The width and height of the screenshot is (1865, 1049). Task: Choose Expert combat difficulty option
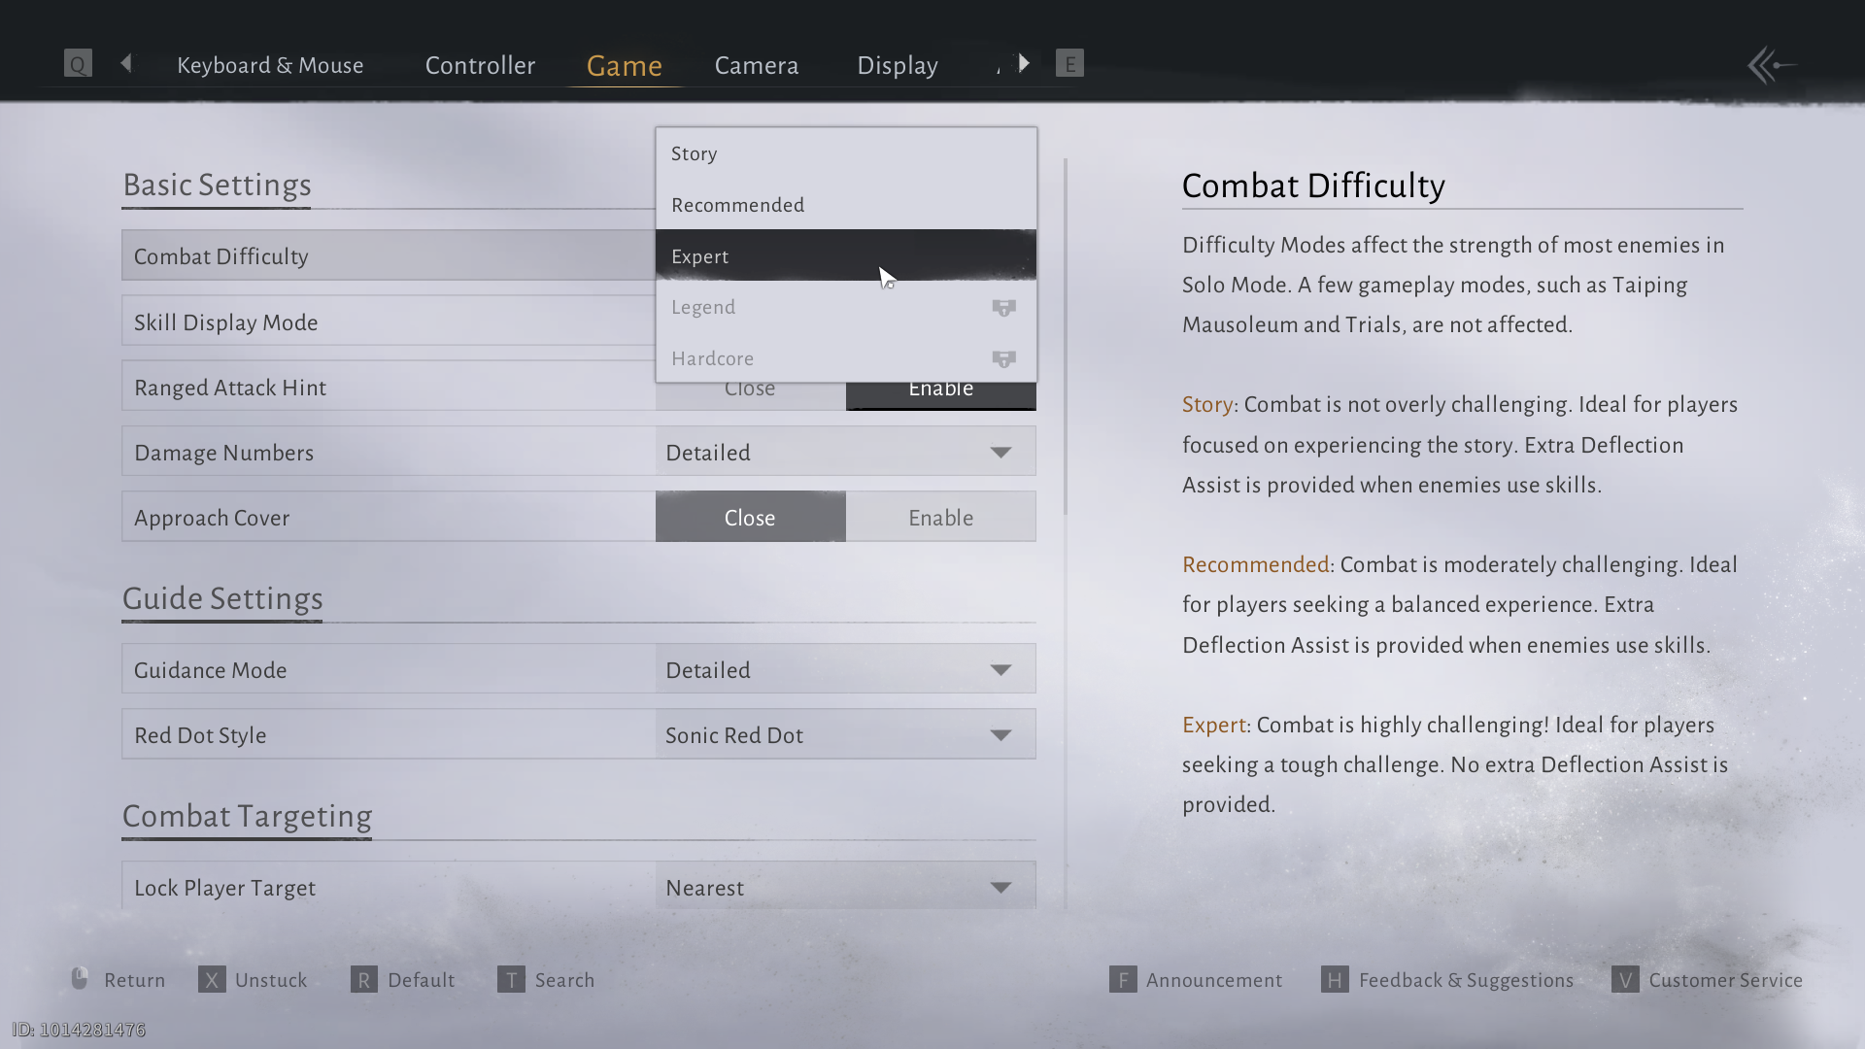tap(845, 256)
